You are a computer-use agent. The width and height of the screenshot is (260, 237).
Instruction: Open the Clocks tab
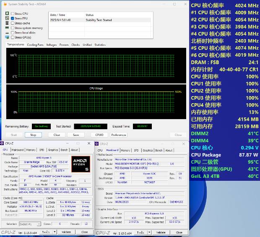75,45
